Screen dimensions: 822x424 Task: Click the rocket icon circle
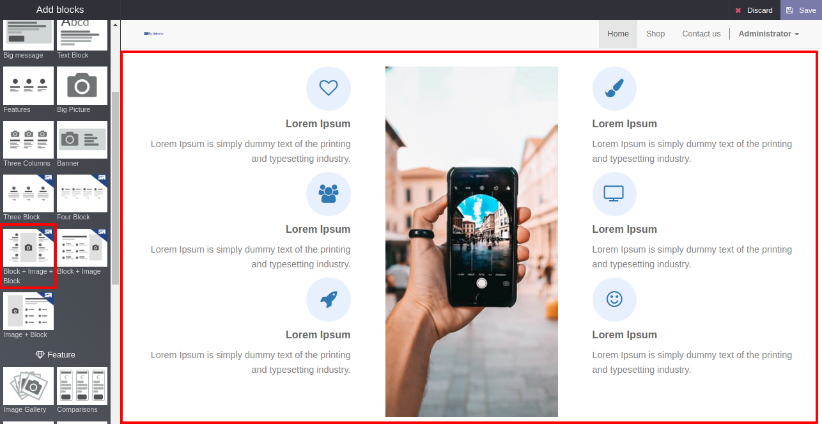329,299
